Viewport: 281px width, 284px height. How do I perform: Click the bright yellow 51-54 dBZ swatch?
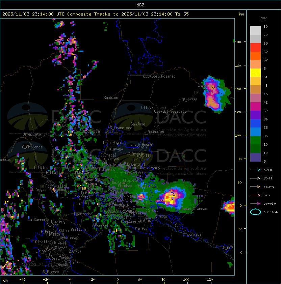[x=255, y=73]
